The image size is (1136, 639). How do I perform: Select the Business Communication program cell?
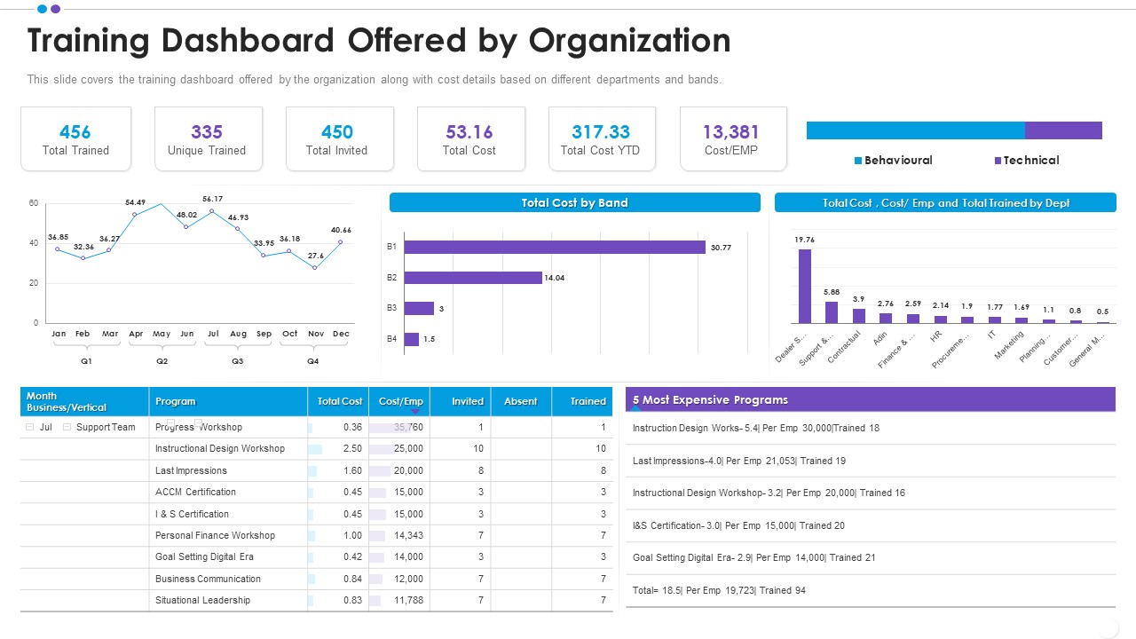pyautogui.click(x=228, y=579)
